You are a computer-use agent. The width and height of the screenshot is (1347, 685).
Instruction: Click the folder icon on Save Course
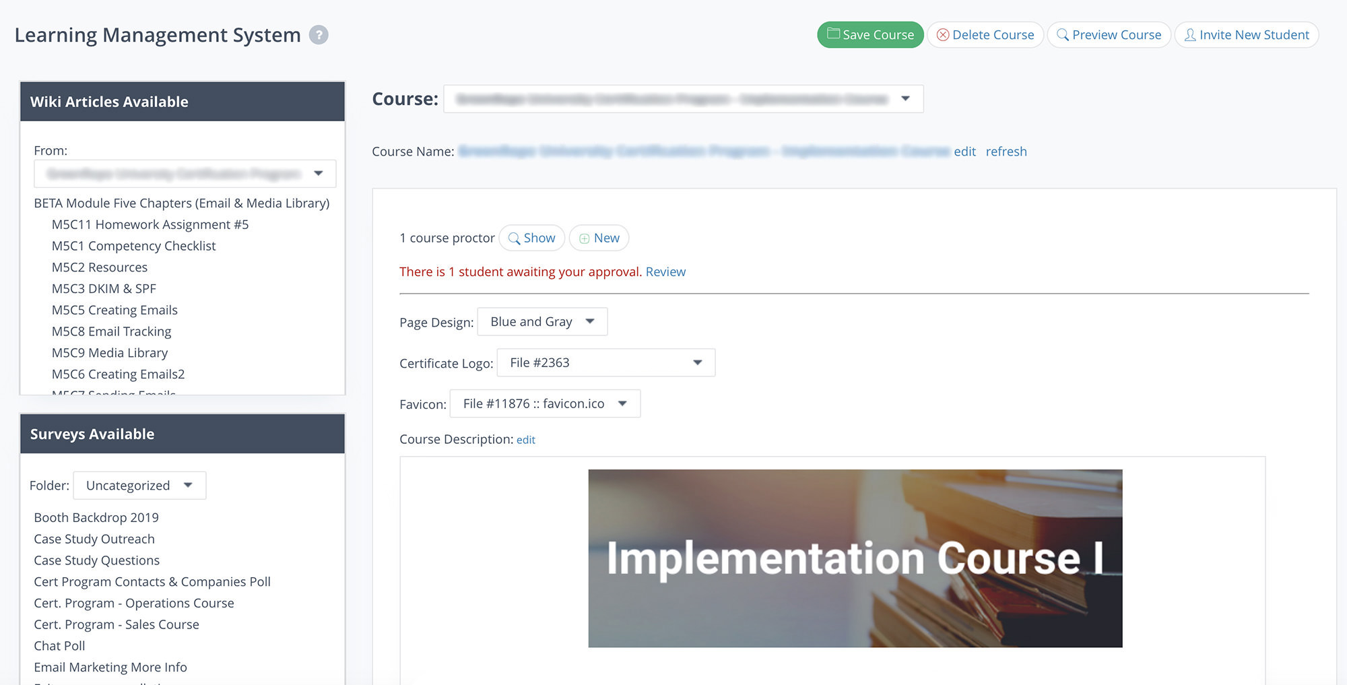[x=834, y=34]
